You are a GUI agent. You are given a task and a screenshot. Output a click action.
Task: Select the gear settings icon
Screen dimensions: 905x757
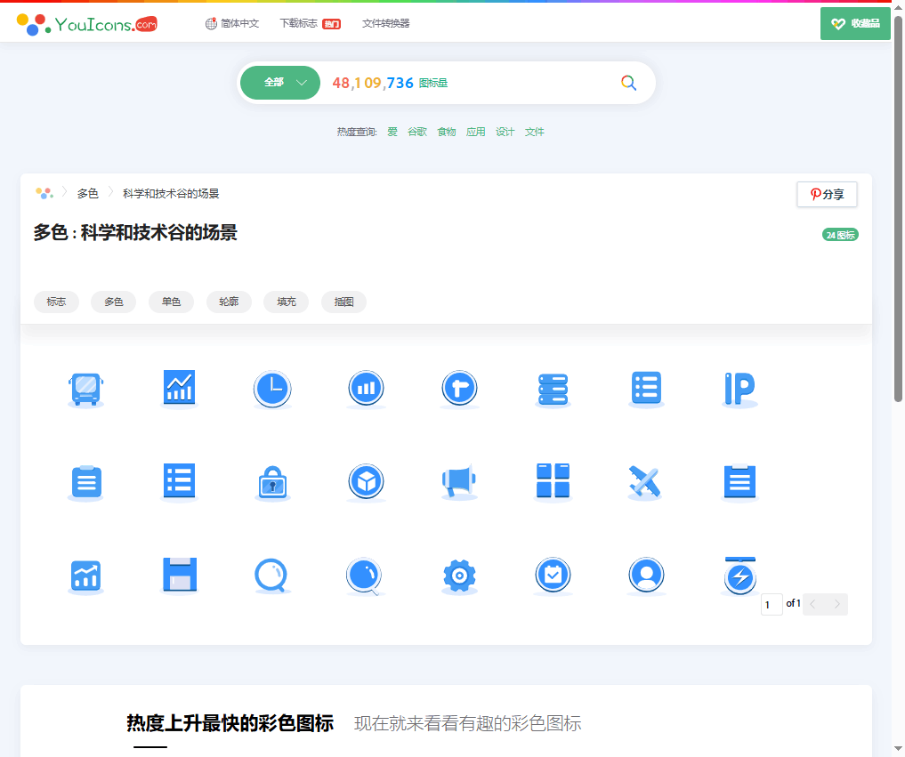(459, 576)
